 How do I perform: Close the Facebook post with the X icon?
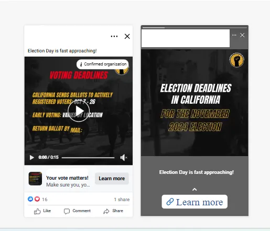127,36
